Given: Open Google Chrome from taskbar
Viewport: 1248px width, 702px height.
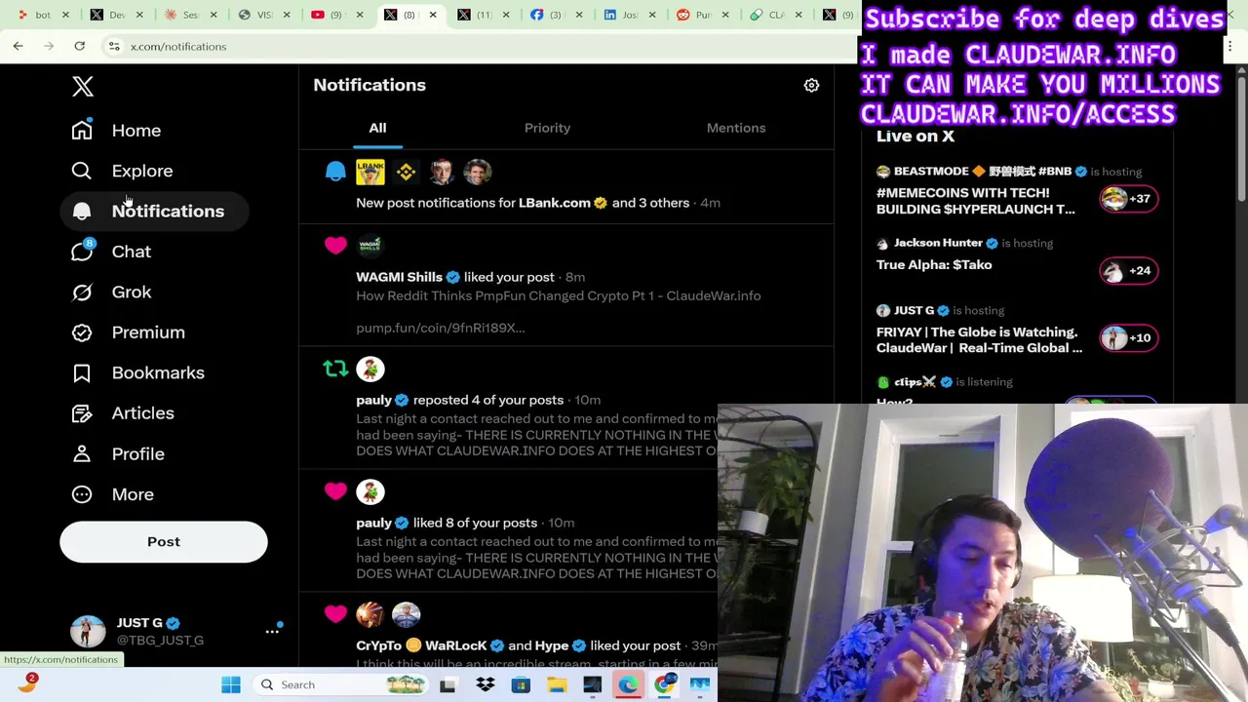Looking at the screenshot, I should pyautogui.click(x=664, y=684).
